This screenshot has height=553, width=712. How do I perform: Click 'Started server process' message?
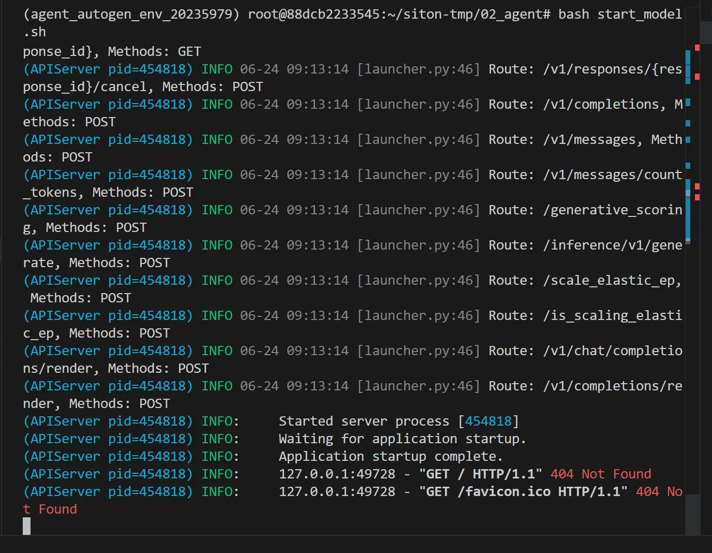pyautogui.click(x=364, y=421)
